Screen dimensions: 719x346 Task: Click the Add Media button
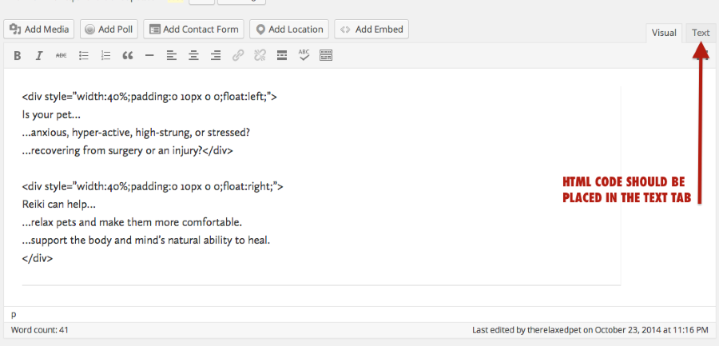[x=40, y=30]
